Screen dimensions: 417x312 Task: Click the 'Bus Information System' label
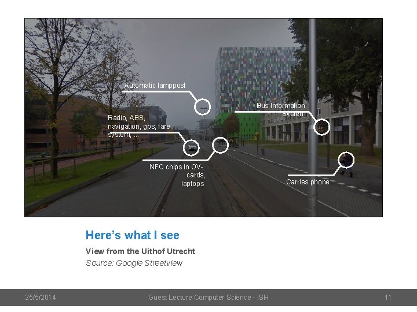tap(281, 110)
